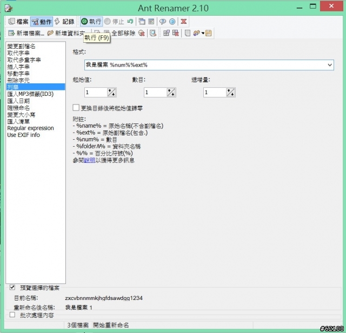The image size is (346, 333).
Task: Switch to the 檔案 (Files) view
Action: [x=18, y=22]
